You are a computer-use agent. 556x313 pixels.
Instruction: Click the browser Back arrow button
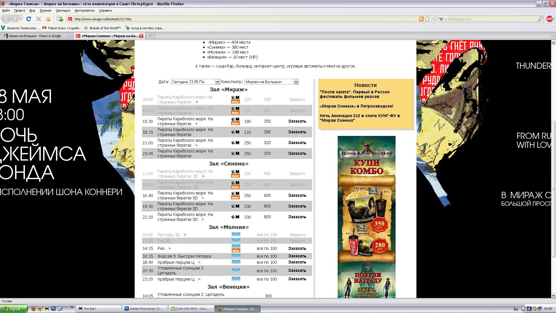[6, 19]
